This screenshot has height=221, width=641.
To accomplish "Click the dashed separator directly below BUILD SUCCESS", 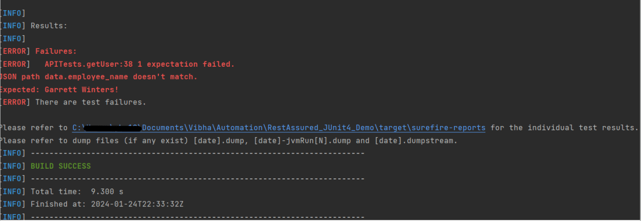I will coord(197,178).
